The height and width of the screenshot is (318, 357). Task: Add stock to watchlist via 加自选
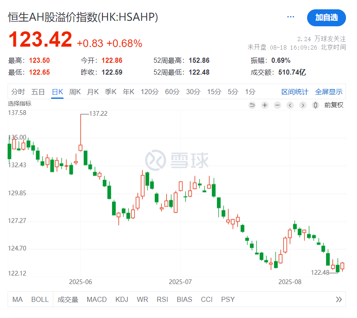327,17
